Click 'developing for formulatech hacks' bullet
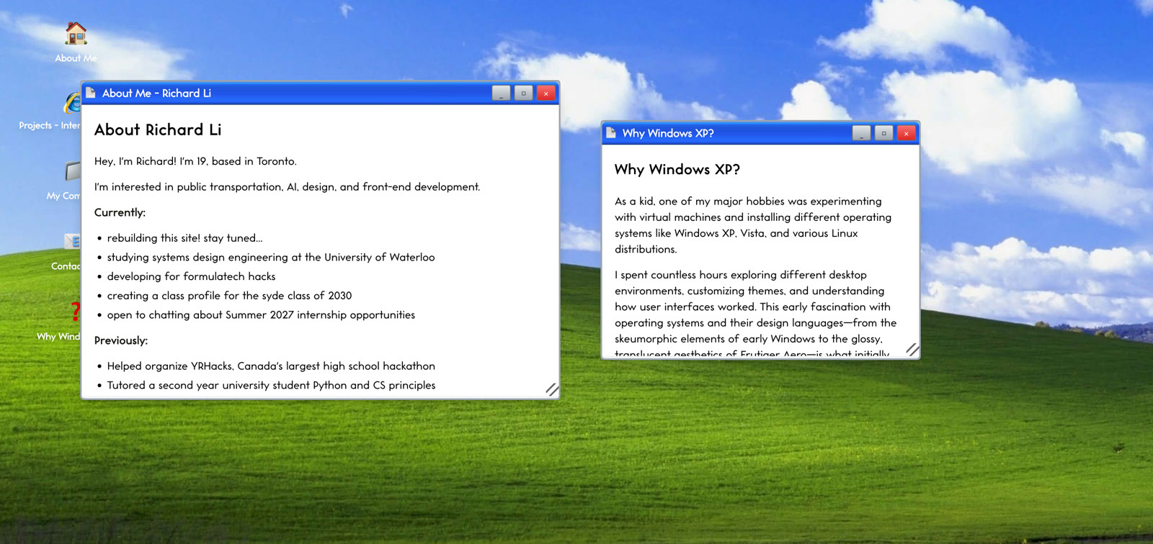1153x544 pixels. point(191,276)
